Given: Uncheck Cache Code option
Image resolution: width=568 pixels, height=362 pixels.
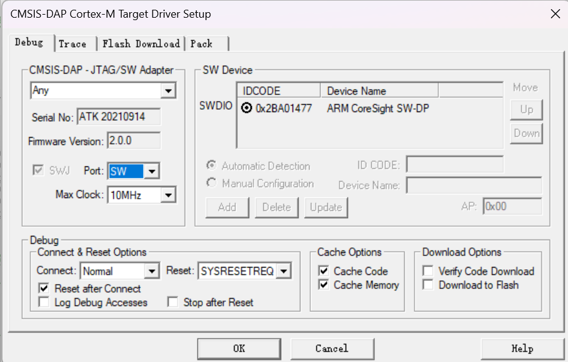Looking at the screenshot, I should pyautogui.click(x=323, y=271).
